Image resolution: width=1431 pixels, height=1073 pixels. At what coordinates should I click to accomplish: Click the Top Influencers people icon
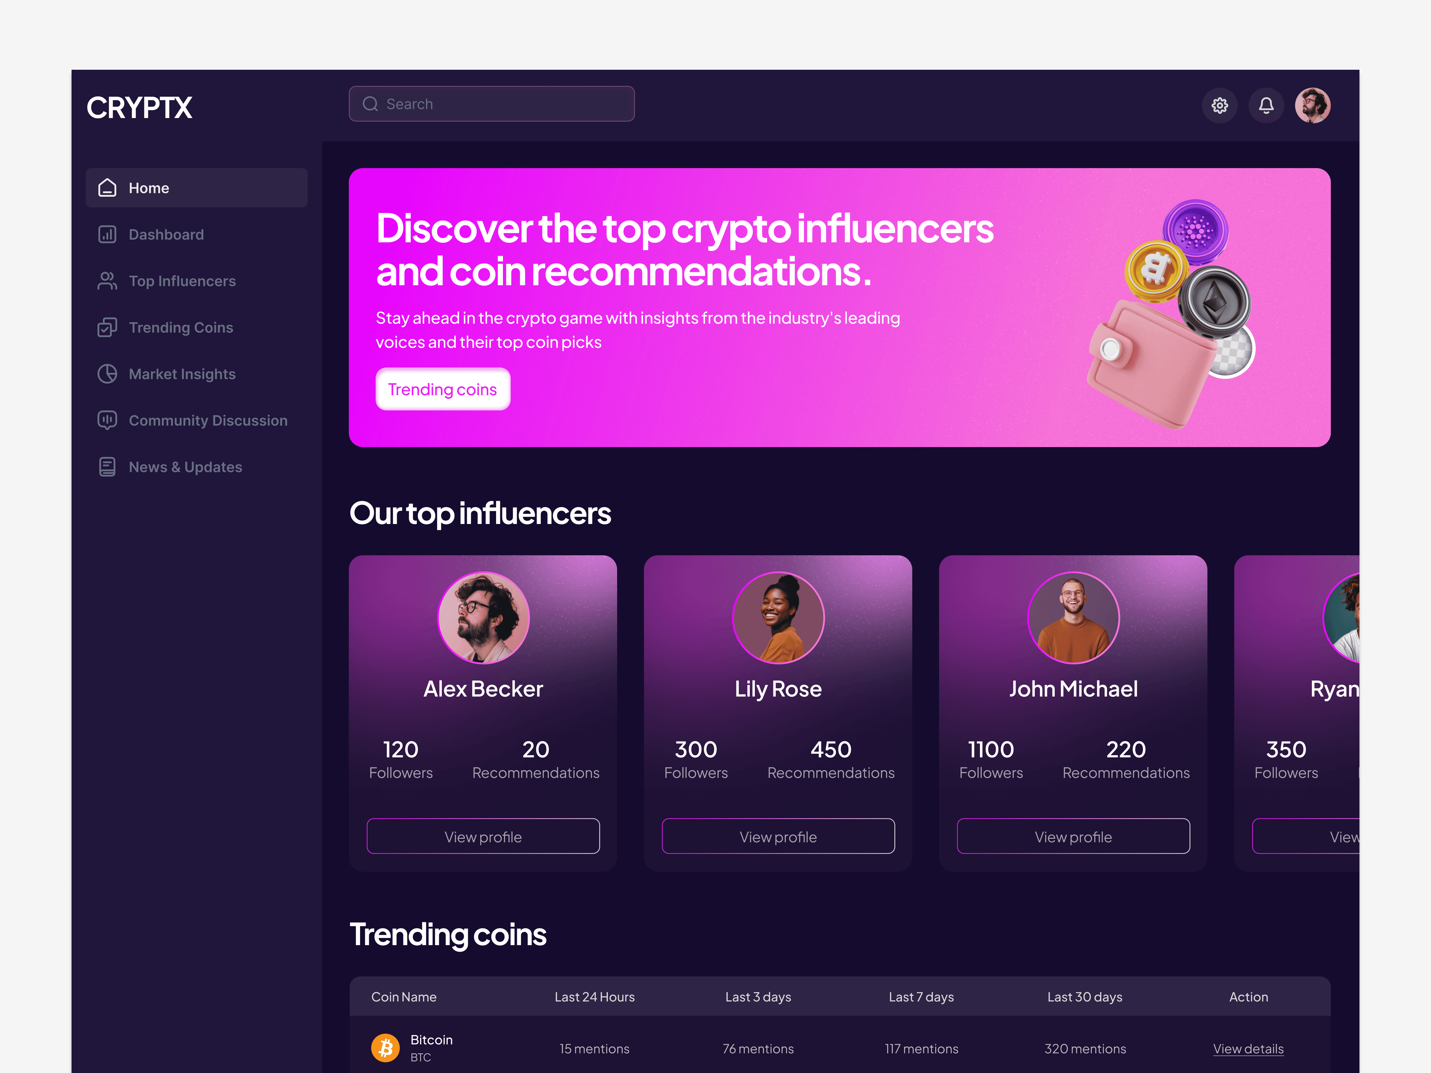(107, 281)
